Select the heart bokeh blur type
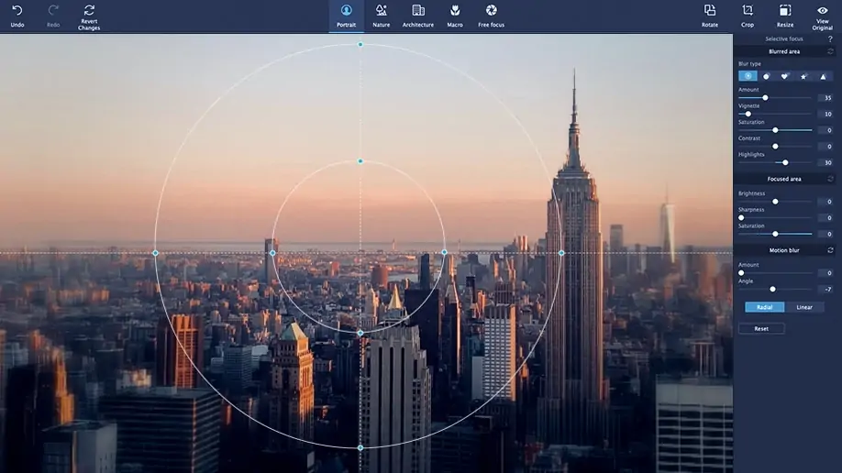Screen dimensions: 842x473 (784, 76)
